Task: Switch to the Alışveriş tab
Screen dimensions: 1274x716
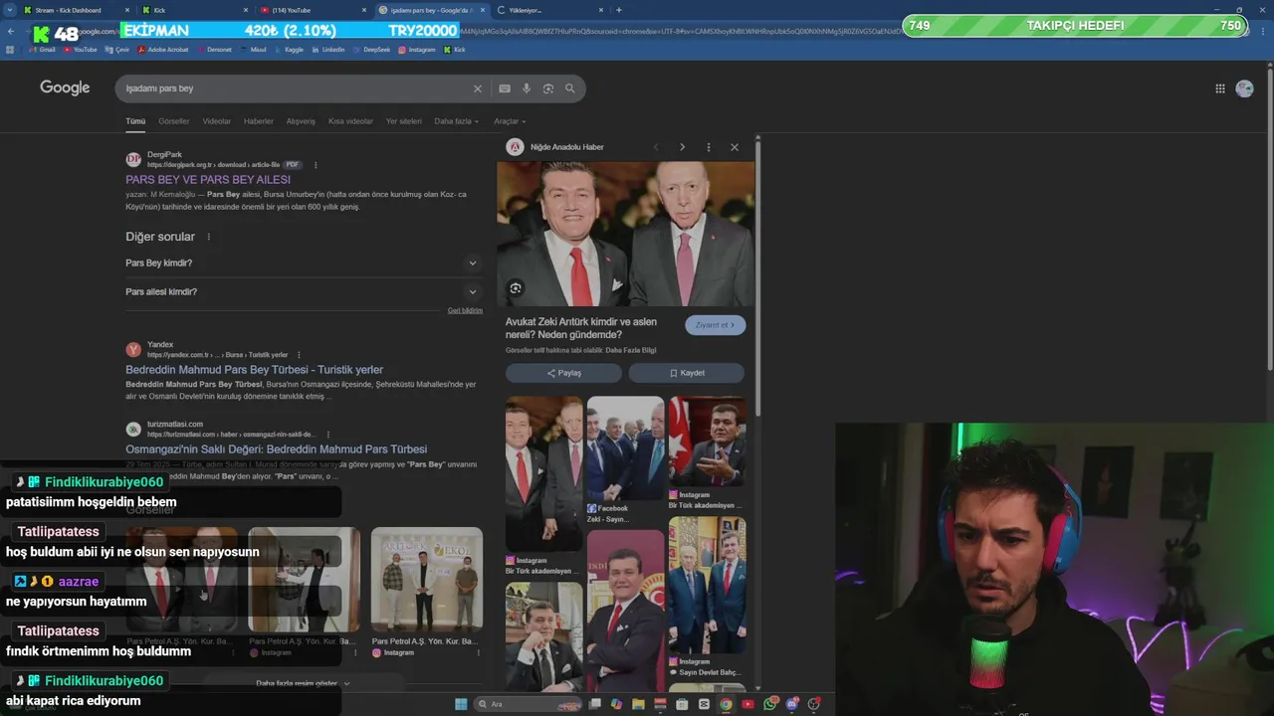Action: (301, 121)
